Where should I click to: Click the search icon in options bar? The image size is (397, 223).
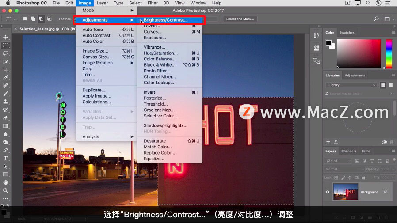pyautogui.click(x=377, y=19)
